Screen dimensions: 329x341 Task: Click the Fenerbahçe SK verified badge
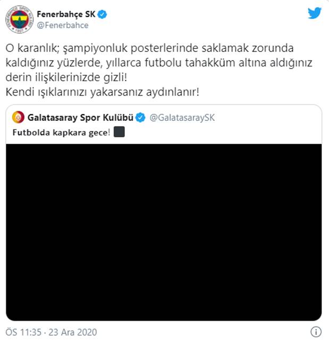tap(102, 14)
